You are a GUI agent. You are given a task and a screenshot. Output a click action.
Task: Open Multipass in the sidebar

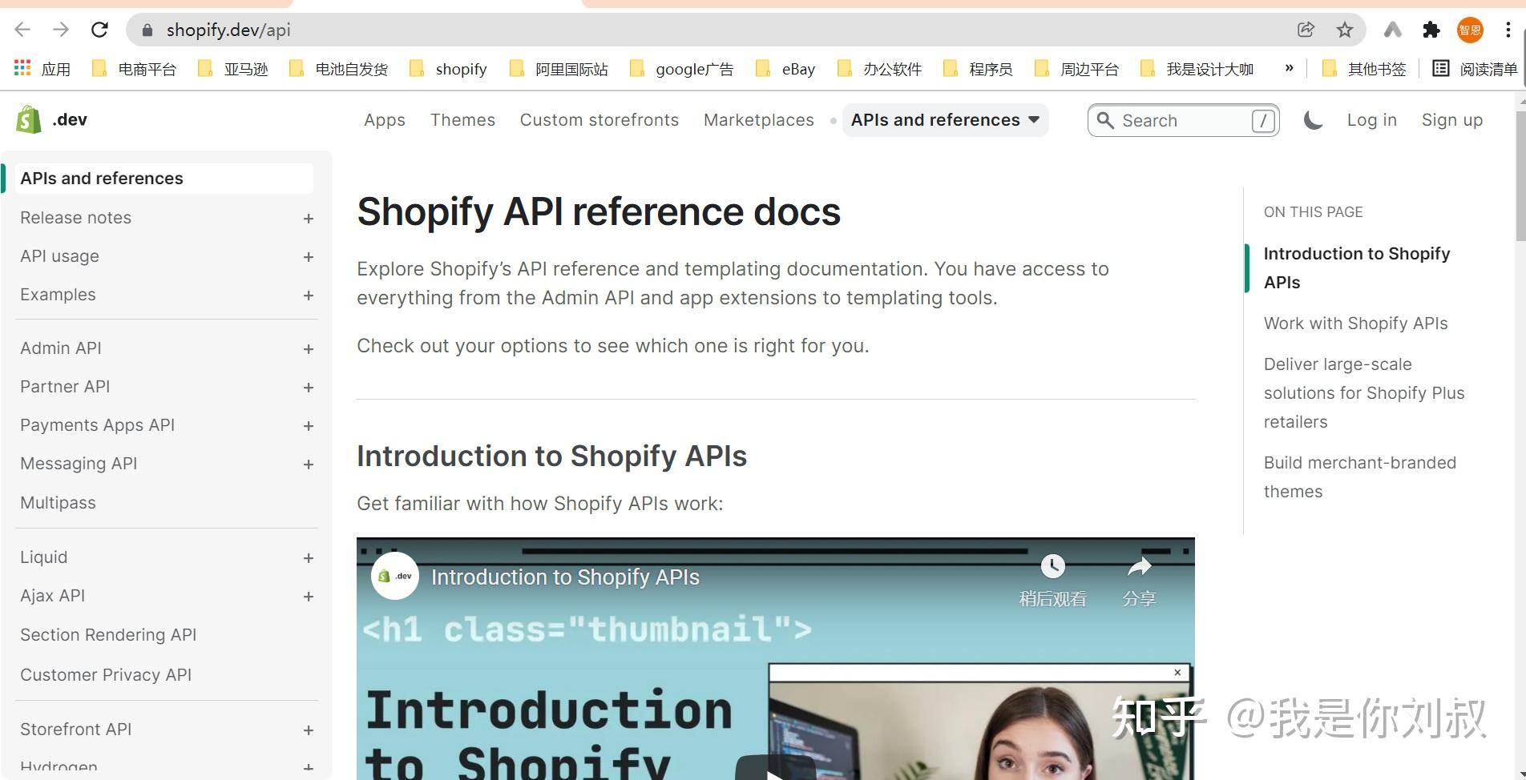(58, 503)
